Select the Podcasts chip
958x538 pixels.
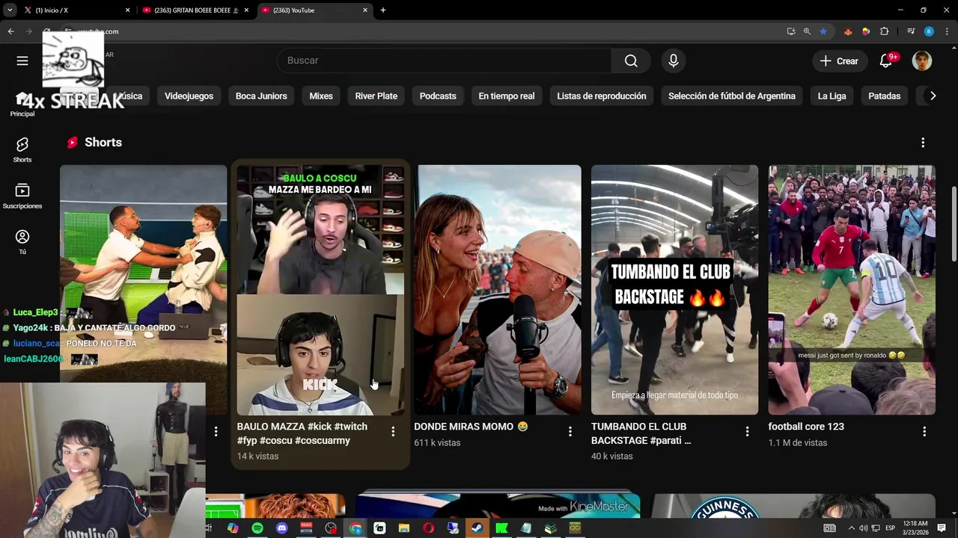[x=438, y=96]
